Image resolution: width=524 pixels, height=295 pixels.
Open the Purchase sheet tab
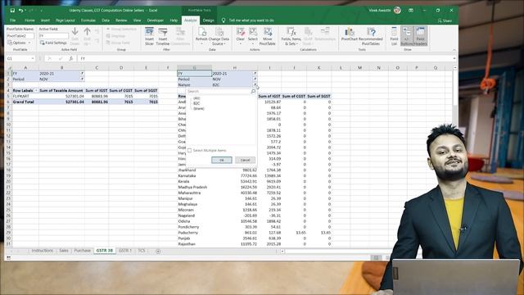point(82,251)
